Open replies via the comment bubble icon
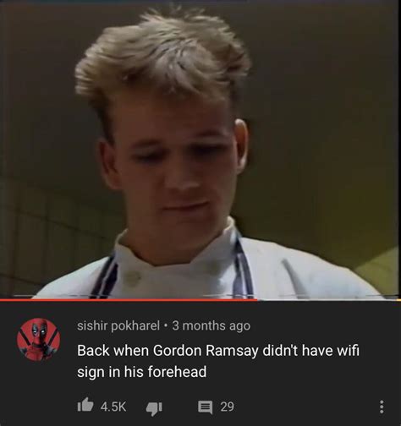 (x=205, y=407)
